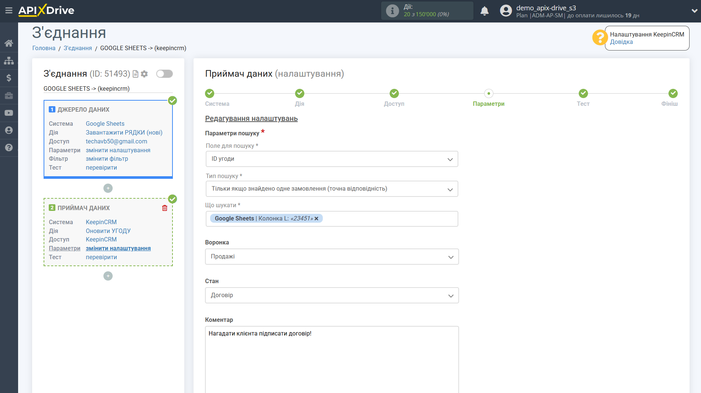Click the Google Sheets system link
This screenshot has width=701, height=393.
click(x=105, y=124)
